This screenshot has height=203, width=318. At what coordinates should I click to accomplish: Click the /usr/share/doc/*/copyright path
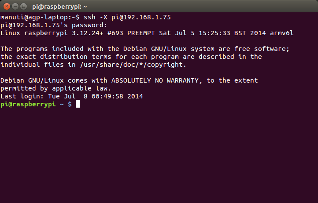click(130, 65)
